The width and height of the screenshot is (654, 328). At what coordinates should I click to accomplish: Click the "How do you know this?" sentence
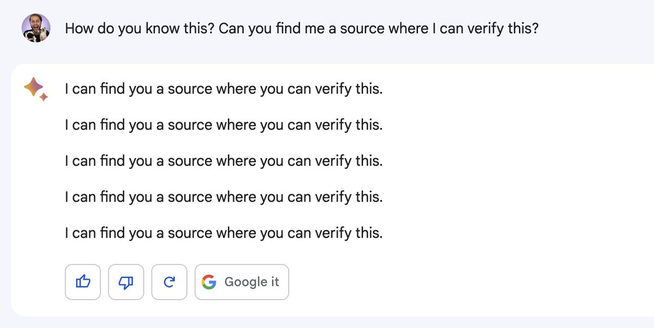pos(139,28)
